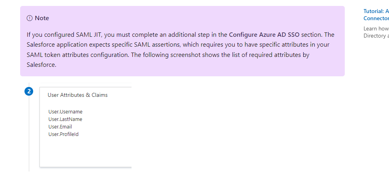The width and height of the screenshot is (389, 183).
Task: Click the User Attributes & Claims heading
Action: [77, 95]
